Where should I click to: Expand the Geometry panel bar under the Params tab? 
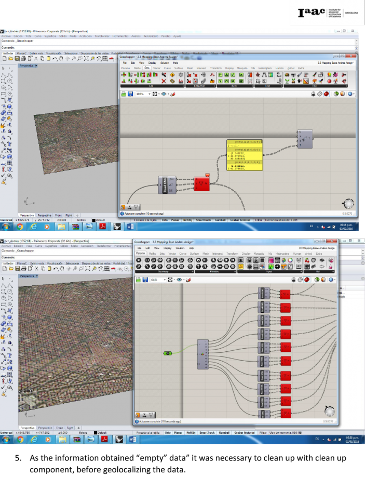(x=164, y=272)
